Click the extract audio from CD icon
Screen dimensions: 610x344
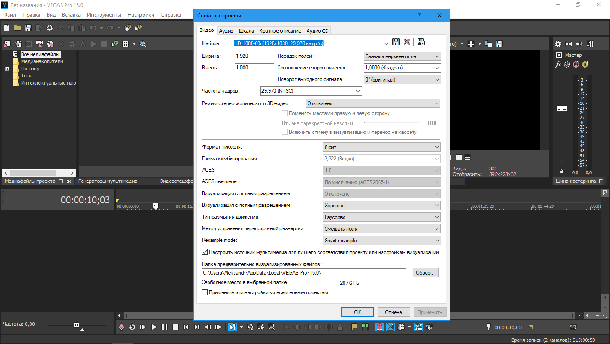click(50, 44)
